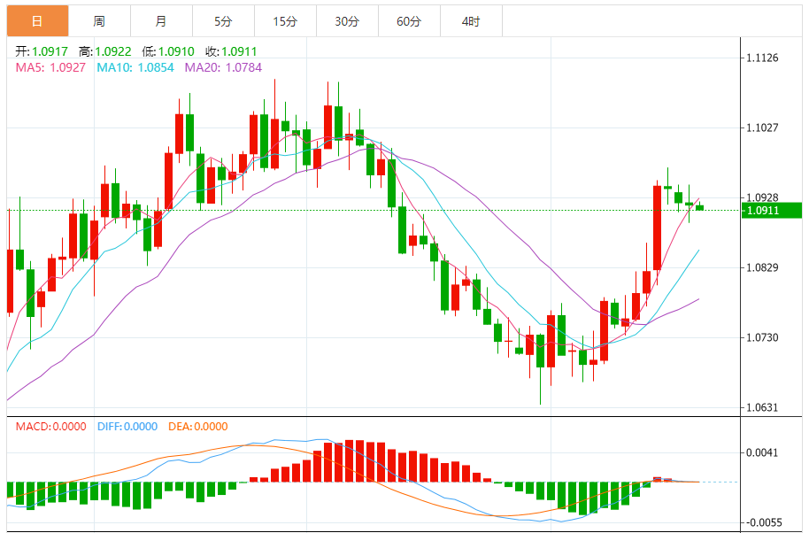Image resolution: width=809 pixels, height=533 pixels.
Task: Click the 高:1.0922 high price text
Action: [105, 51]
